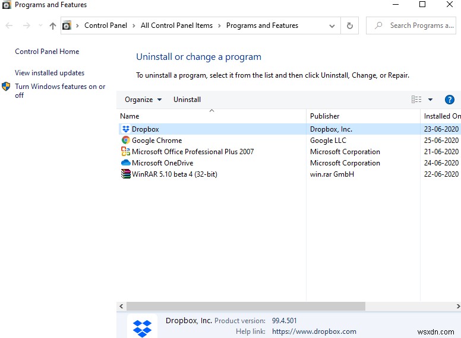Select Programs and Features breadcrumb

[262, 25]
